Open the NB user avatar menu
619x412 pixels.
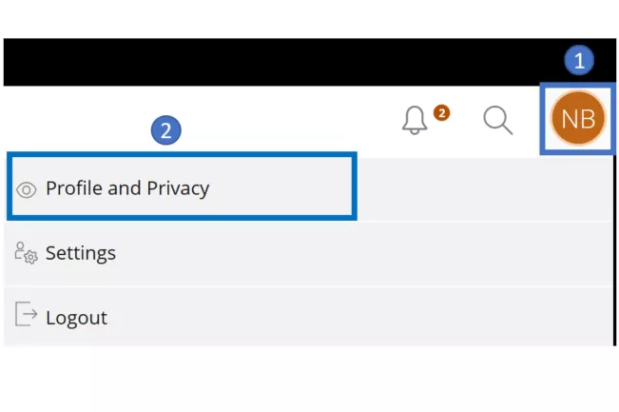coord(577,120)
